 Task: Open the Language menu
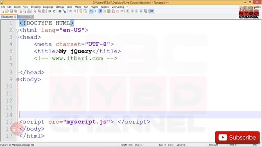[x=48, y=7]
